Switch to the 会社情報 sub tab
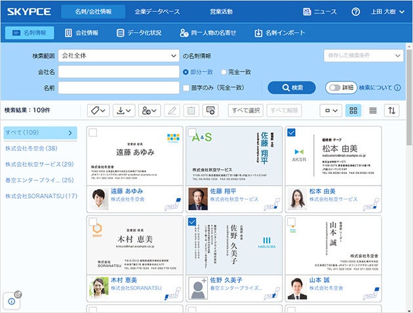 (82, 33)
